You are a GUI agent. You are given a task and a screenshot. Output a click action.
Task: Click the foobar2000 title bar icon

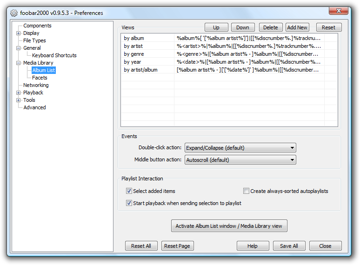pos(14,13)
